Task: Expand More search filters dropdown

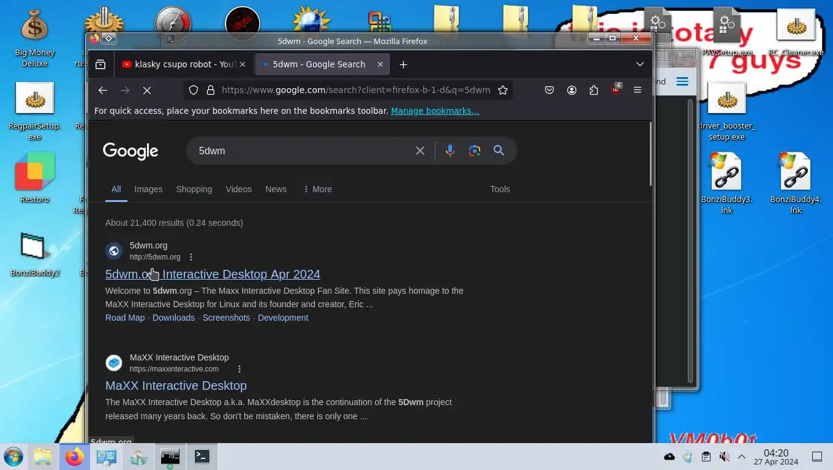Action: [x=317, y=189]
